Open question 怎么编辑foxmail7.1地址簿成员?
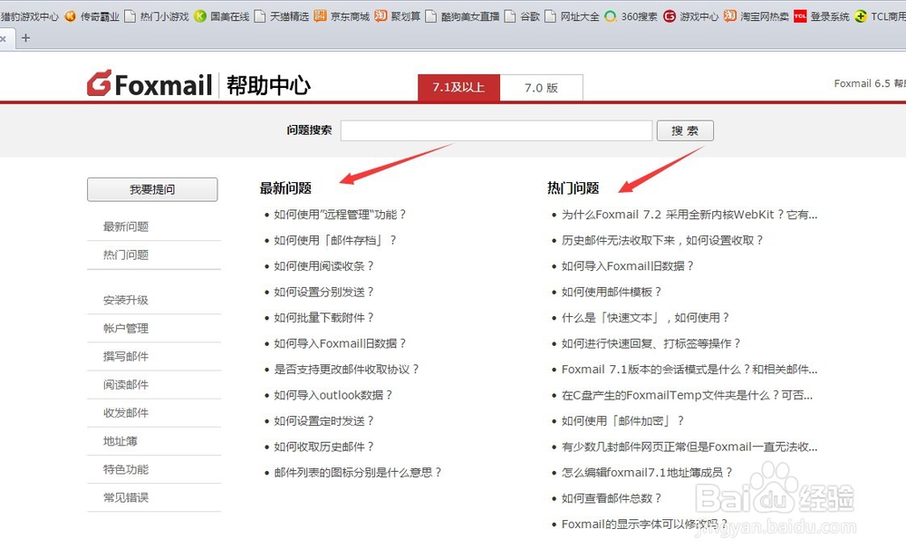Screen dimensions: 906x558 click(647, 473)
